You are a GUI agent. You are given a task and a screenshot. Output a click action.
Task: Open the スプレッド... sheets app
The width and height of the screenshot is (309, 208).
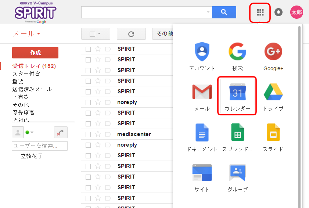click(237, 137)
